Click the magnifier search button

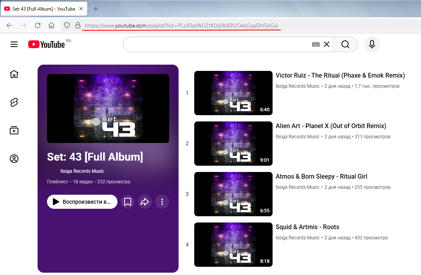coord(345,45)
